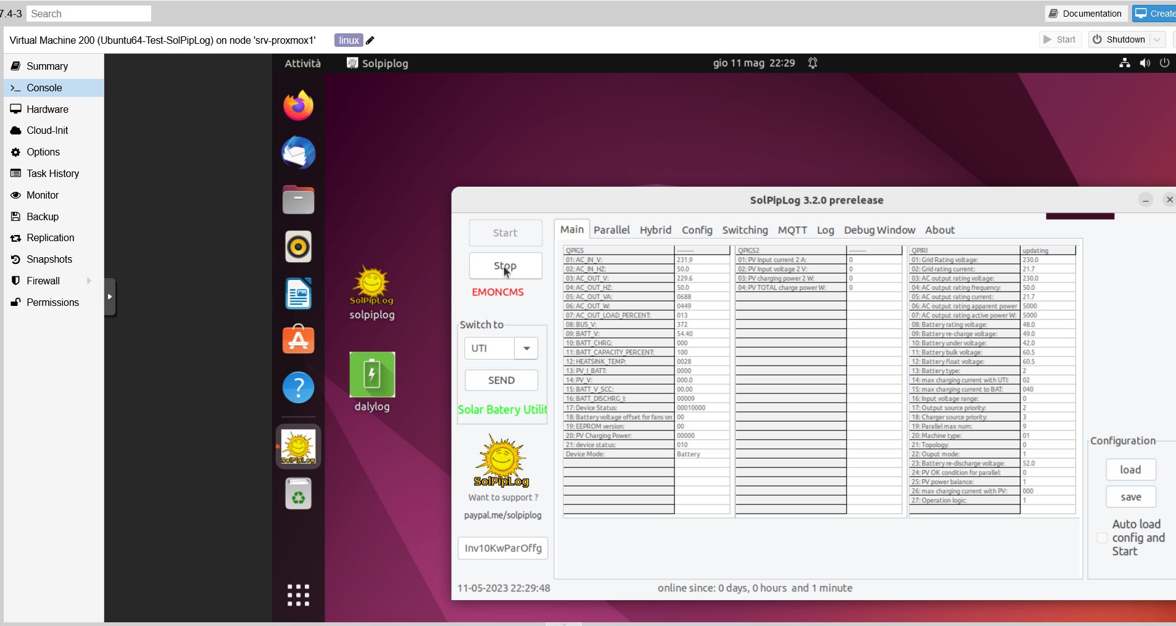Screen dimensions: 1176x626
Task: Open Cloud-Init in Proxmox sidebar
Action: pyautogui.click(x=54, y=130)
